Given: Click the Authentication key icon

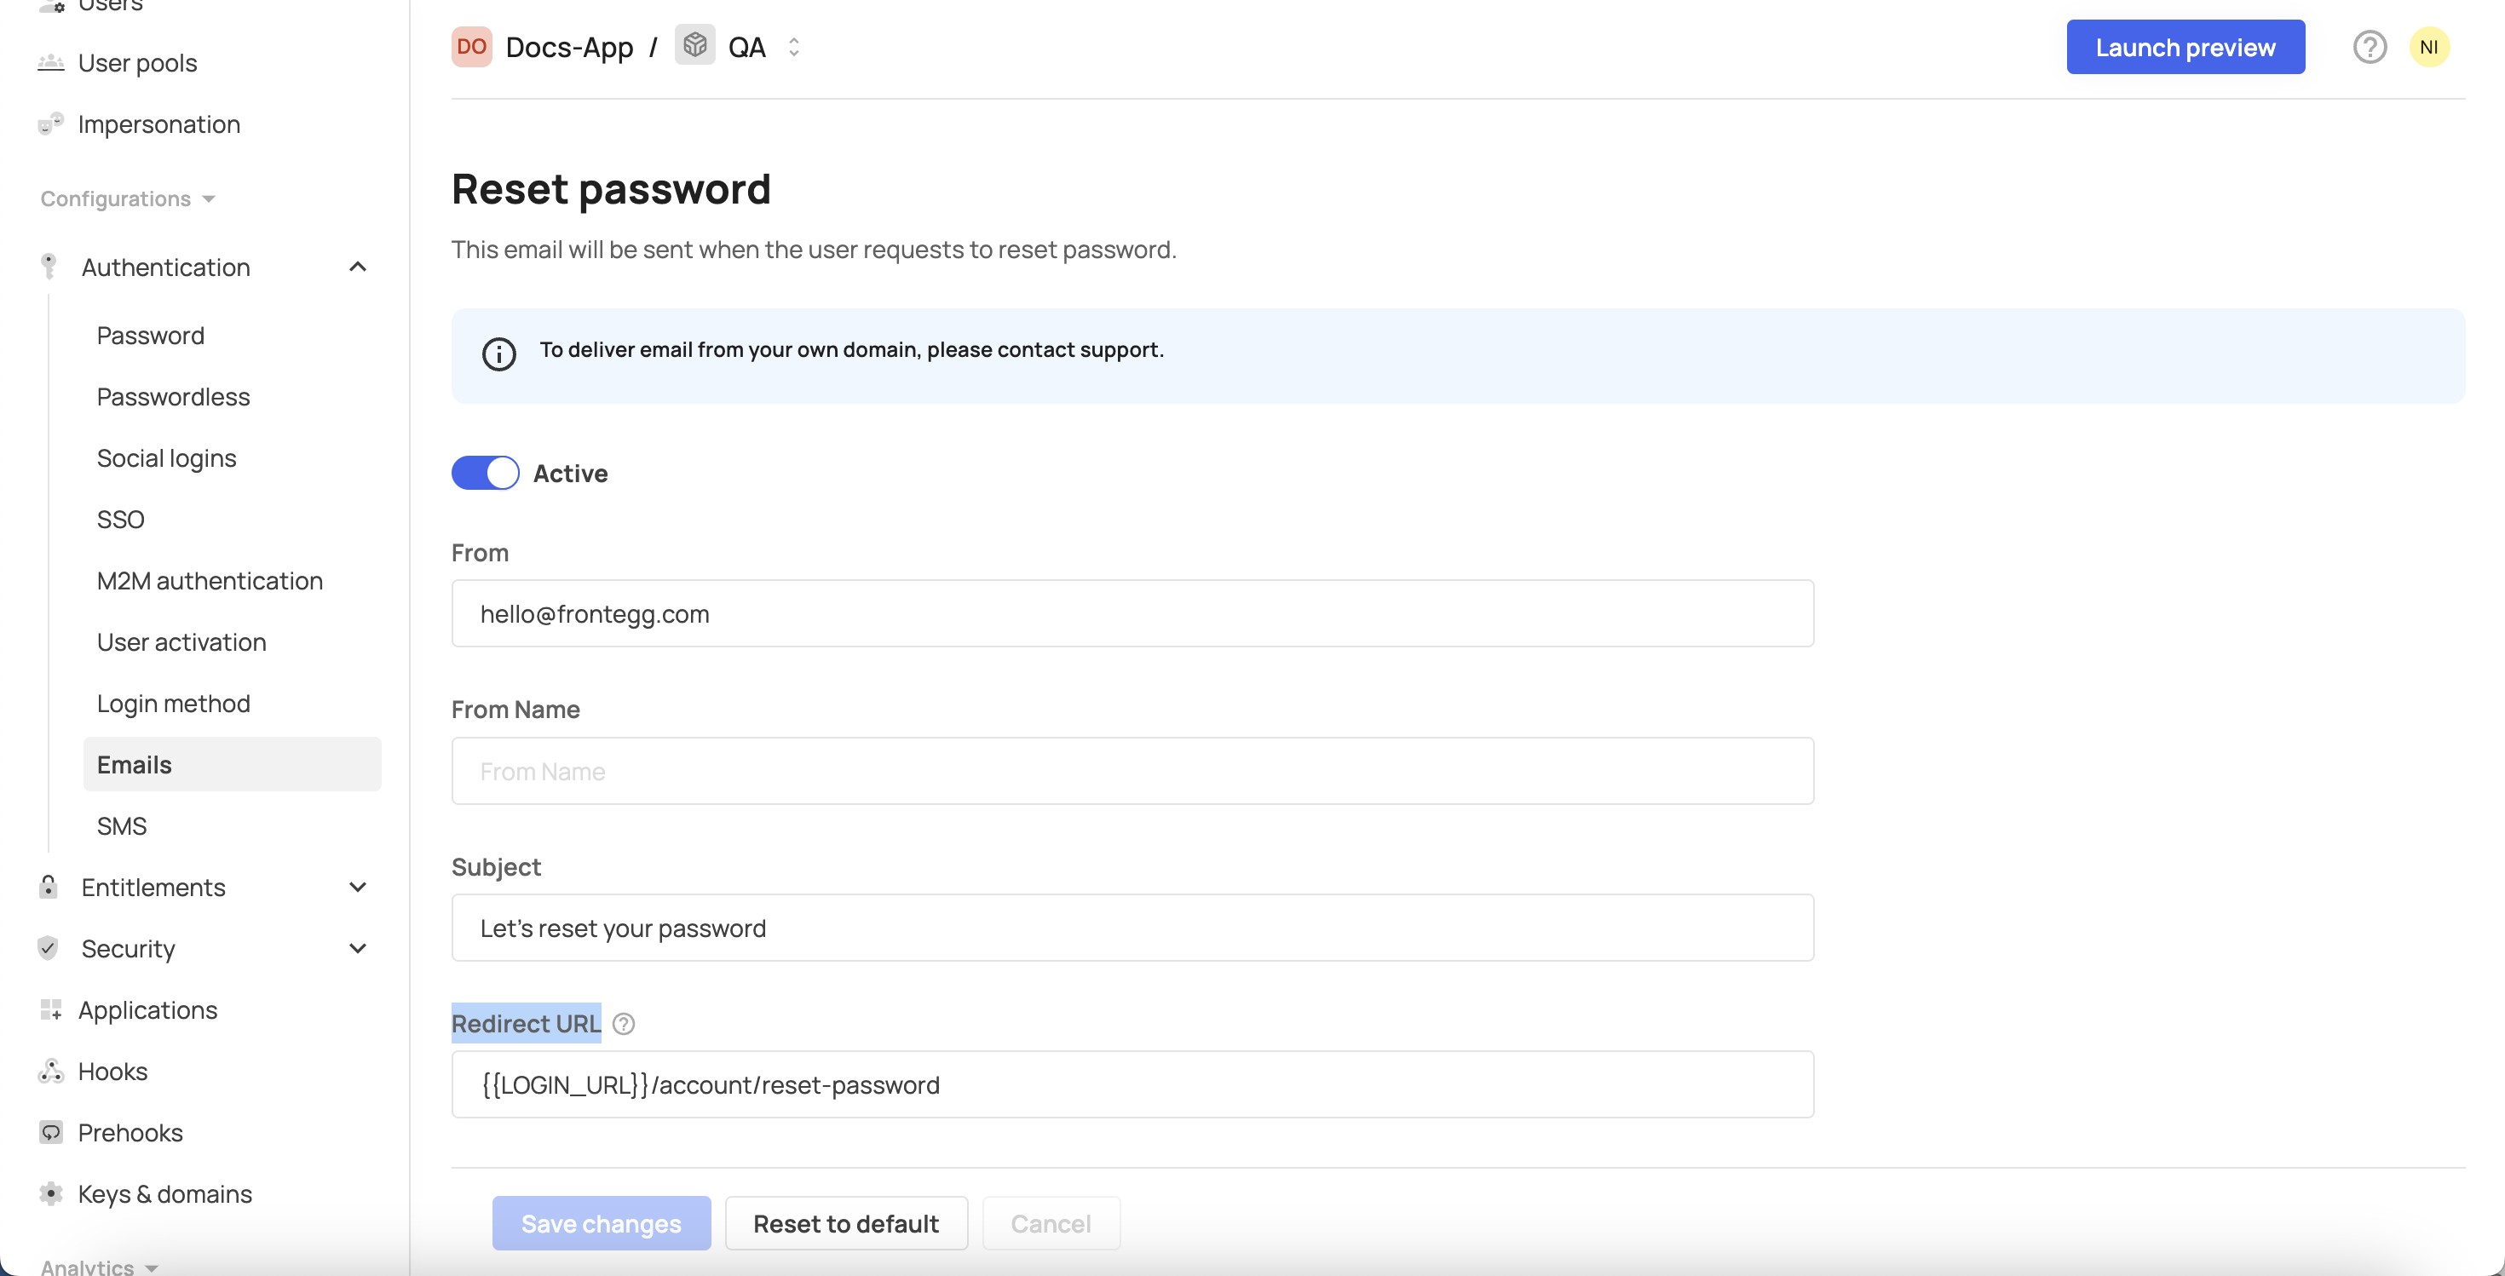Looking at the screenshot, I should tap(49, 267).
